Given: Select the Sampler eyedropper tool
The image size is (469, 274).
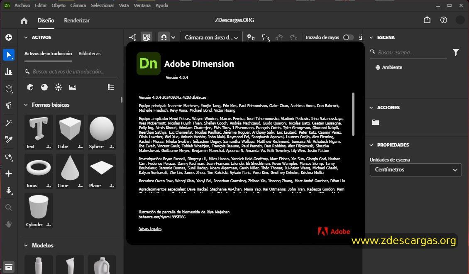Looking at the screenshot, I should (x=9, y=139).
